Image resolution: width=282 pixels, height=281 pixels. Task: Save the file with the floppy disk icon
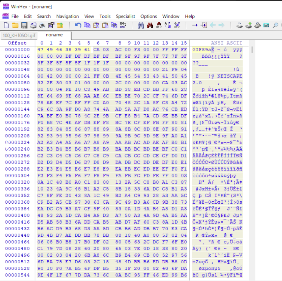pos(24,25)
